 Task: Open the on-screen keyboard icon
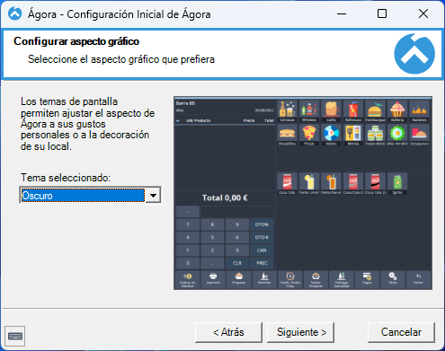15,336
